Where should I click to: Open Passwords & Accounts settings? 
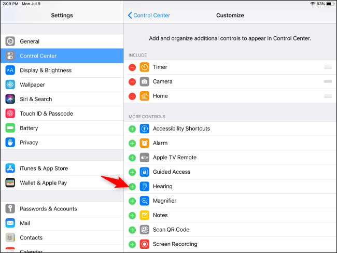click(x=48, y=209)
